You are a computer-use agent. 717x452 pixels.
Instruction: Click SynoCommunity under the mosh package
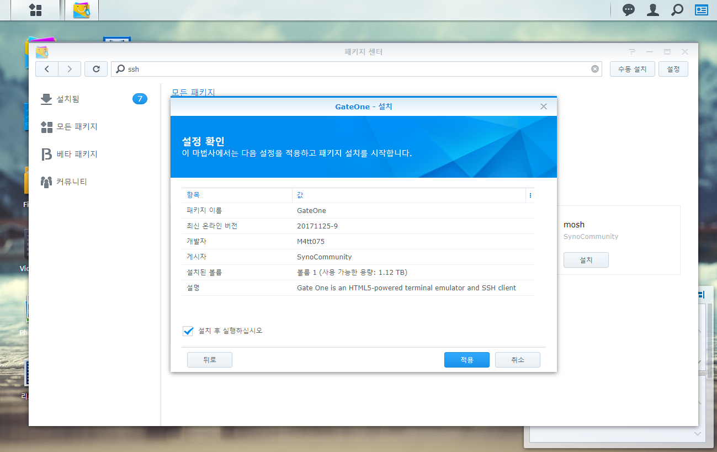click(591, 237)
